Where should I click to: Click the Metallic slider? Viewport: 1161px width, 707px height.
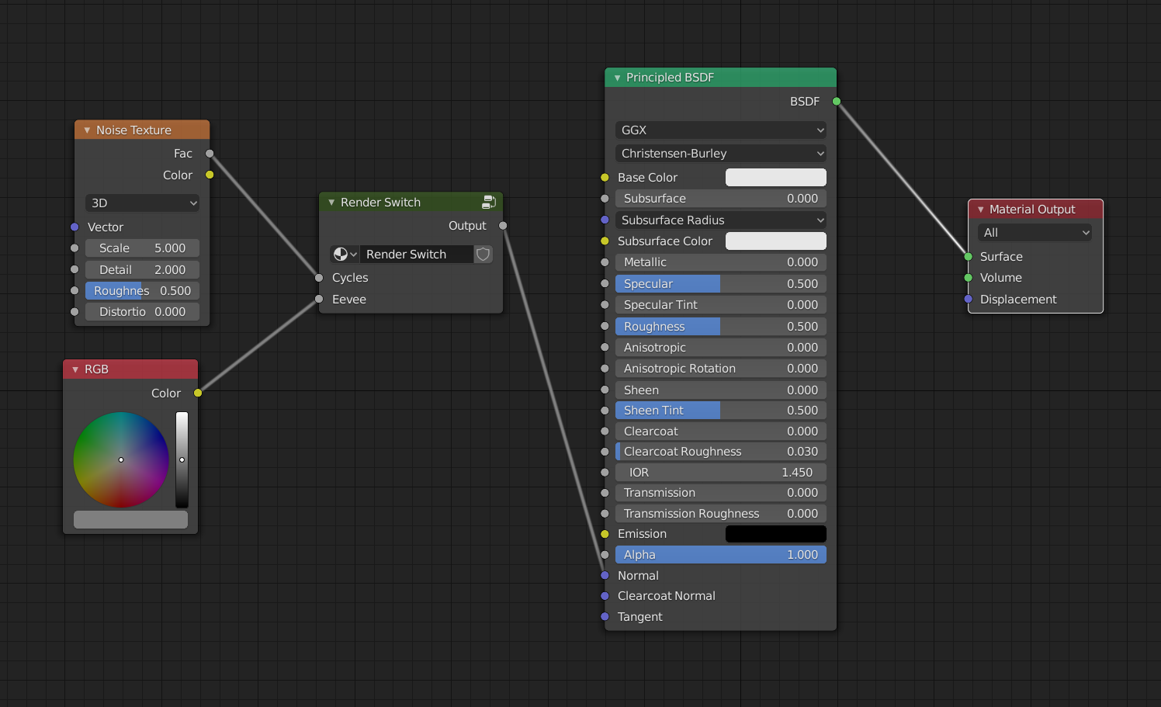pos(721,262)
